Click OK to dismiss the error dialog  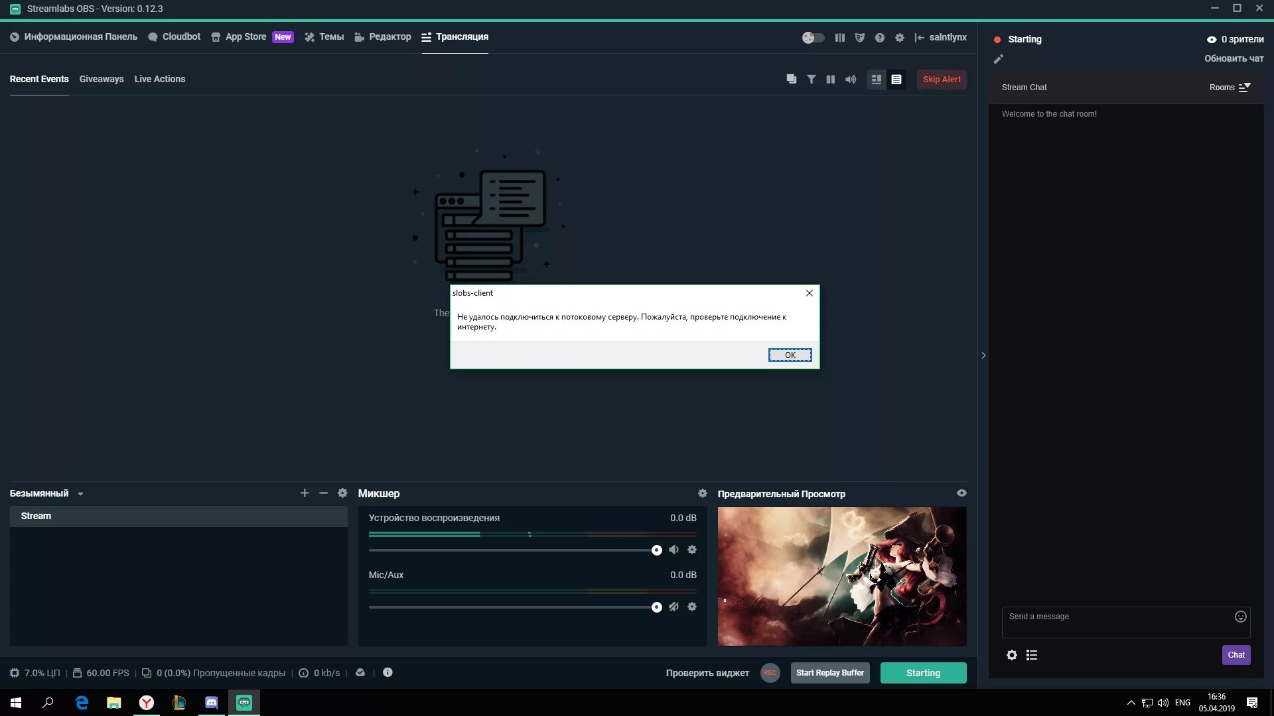point(789,355)
